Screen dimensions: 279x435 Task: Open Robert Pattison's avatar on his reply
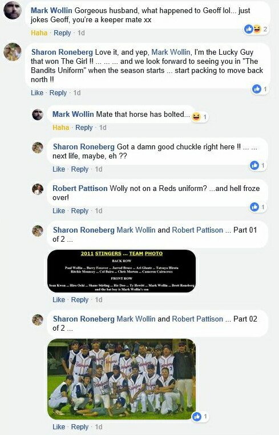[38, 189]
